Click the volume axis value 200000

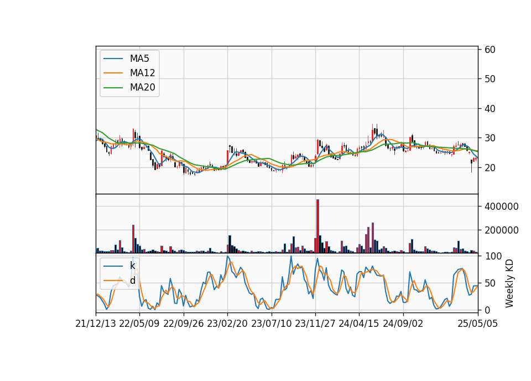pyautogui.click(x=502, y=230)
